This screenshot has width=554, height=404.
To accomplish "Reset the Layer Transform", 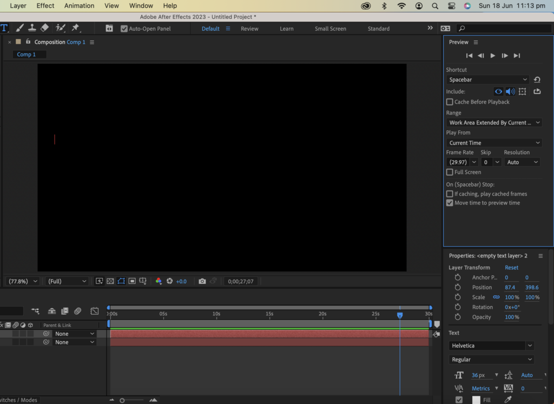I will (511, 267).
